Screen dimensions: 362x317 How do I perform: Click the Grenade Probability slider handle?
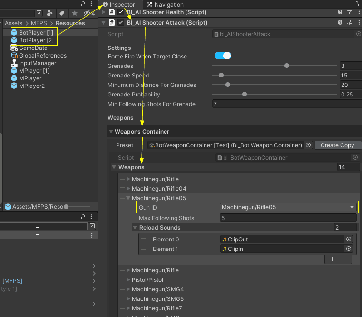tap(245, 94)
